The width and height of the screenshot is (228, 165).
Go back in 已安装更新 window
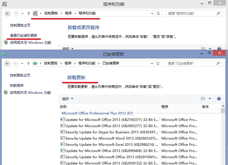7,64
